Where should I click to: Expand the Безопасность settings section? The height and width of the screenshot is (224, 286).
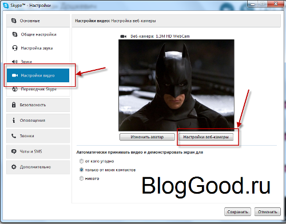[x=38, y=105]
